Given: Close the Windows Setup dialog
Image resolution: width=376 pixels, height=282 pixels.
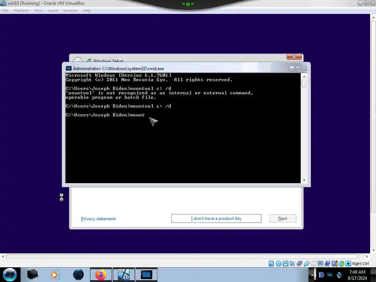Looking at the screenshot, I should [294, 57].
